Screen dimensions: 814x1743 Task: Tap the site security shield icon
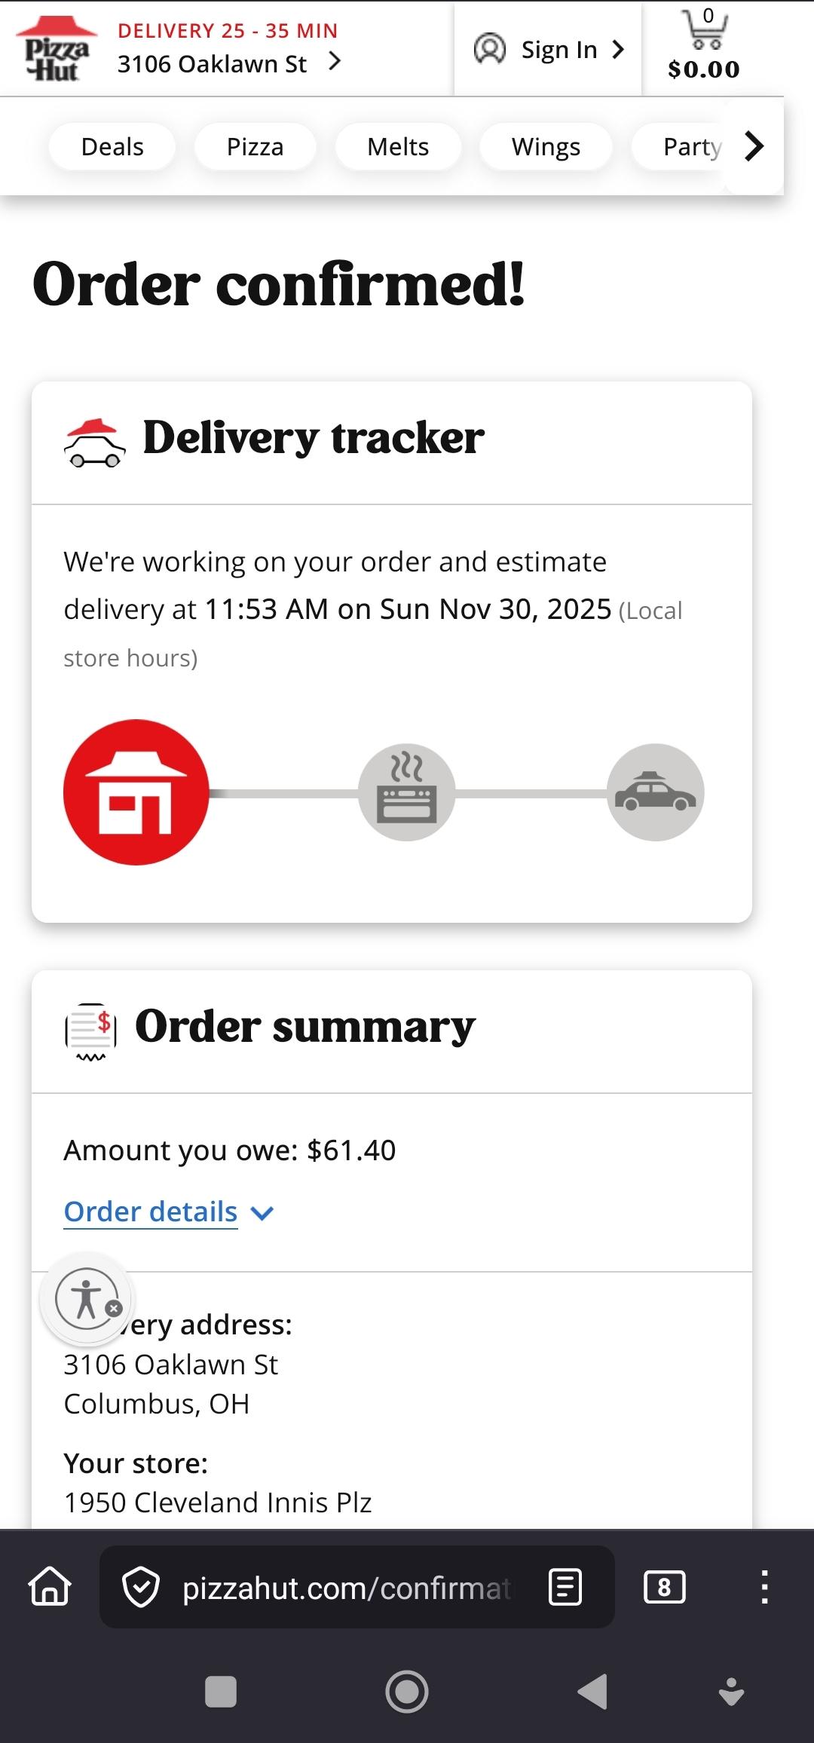141,1587
